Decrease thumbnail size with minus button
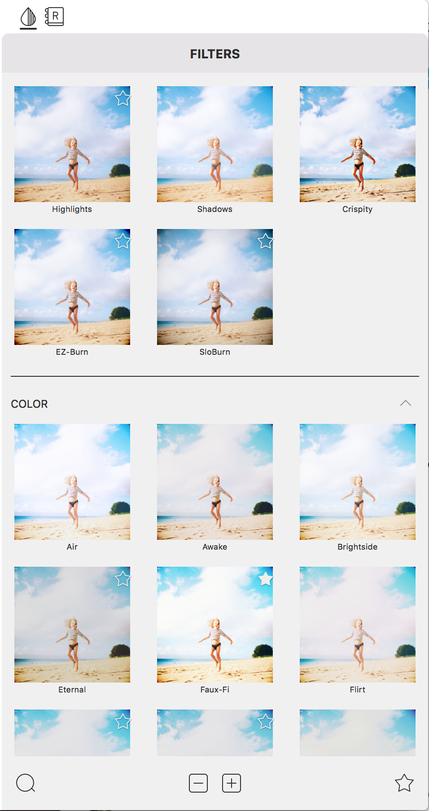429x811 pixels. [198, 783]
